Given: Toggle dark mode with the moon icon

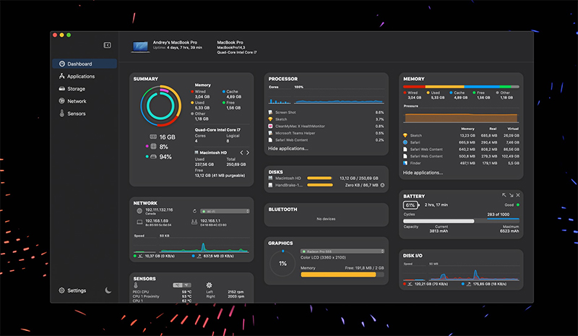Looking at the screenshot, I should (x=108, y=290).
